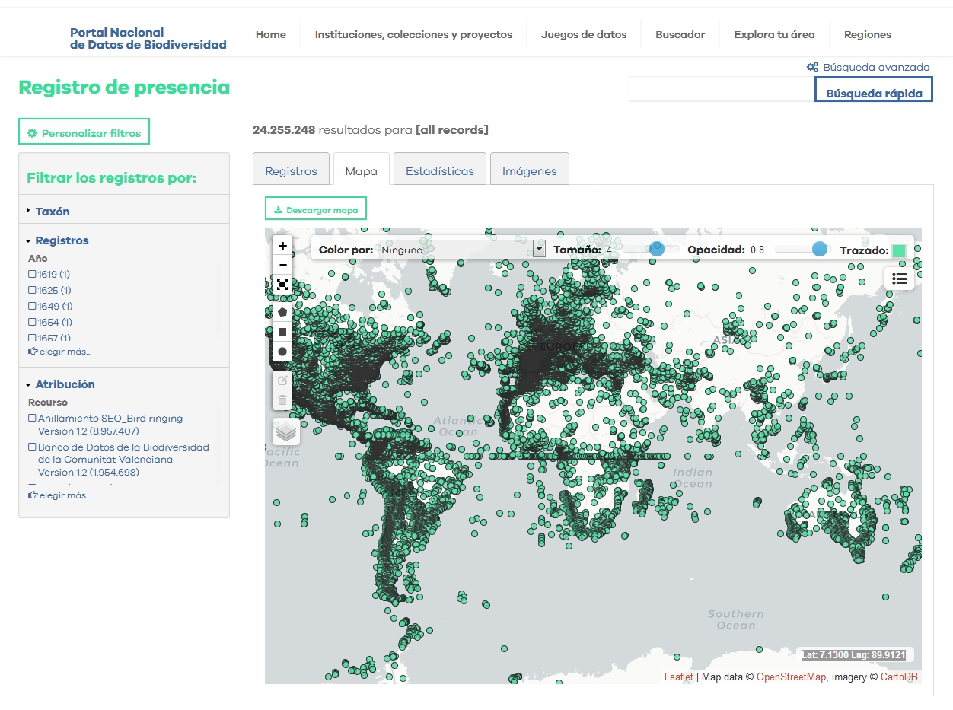Check the year 1649 filter
Viewport: 953px width, 710px height.
(32, 306)
